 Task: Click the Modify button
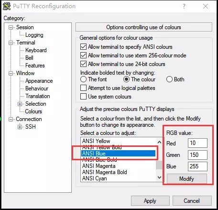pyautogui.click(x=187, y=179)
